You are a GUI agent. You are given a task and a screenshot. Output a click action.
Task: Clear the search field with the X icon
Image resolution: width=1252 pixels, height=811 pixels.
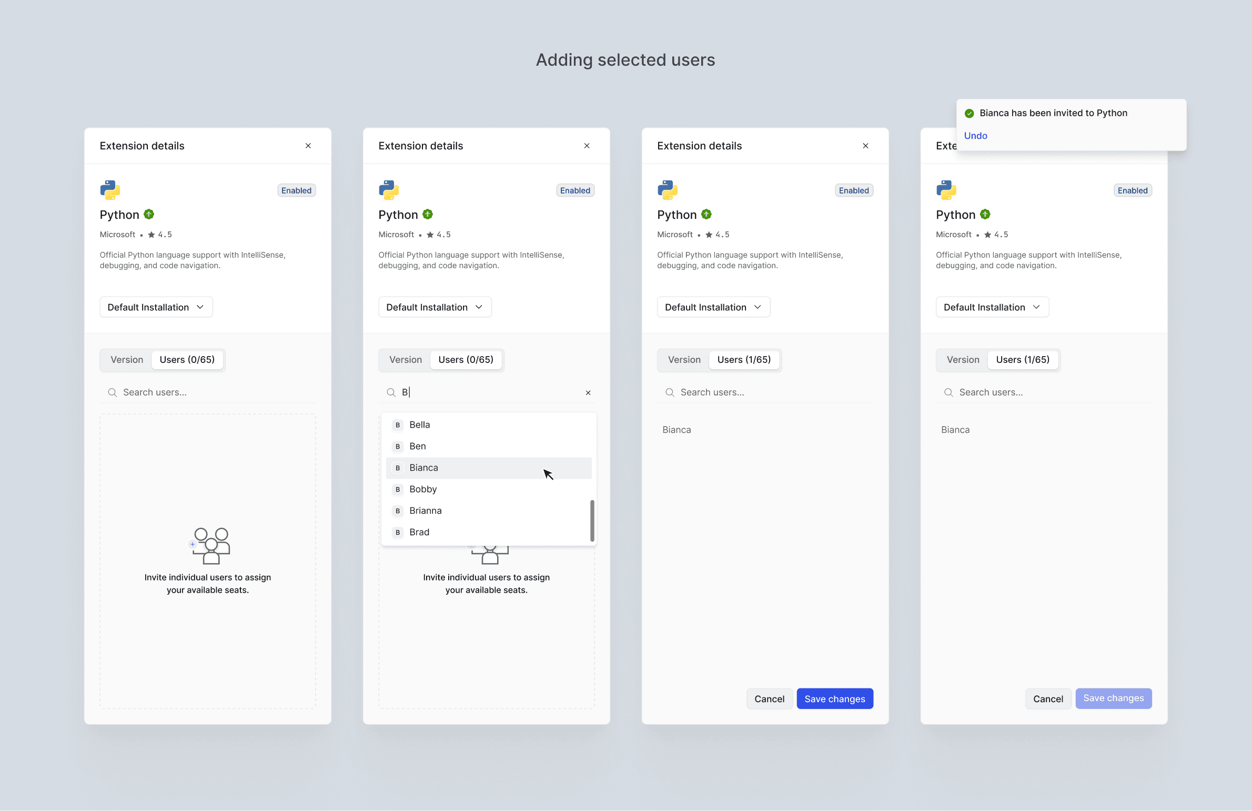588,393
